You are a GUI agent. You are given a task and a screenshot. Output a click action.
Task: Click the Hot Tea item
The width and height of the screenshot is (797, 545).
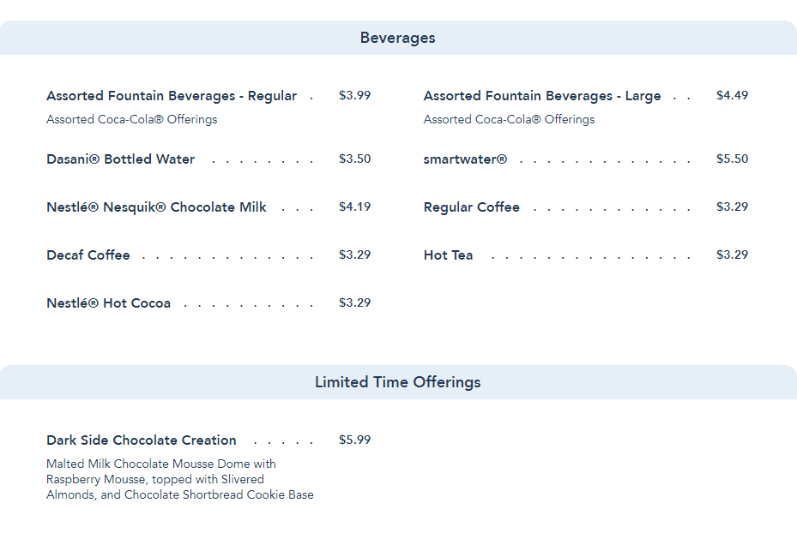(x=448, y=255)
